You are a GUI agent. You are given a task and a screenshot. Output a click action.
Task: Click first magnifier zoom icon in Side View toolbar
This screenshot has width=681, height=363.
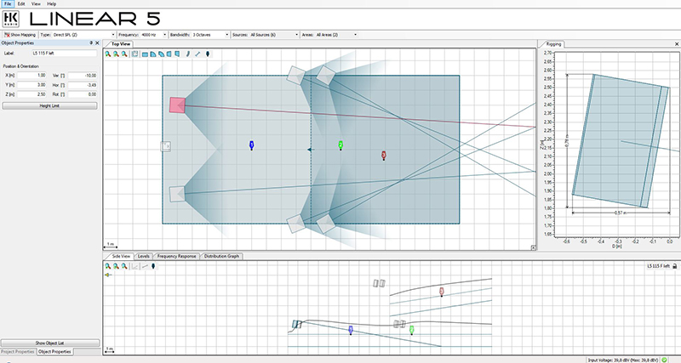[108, 266]
